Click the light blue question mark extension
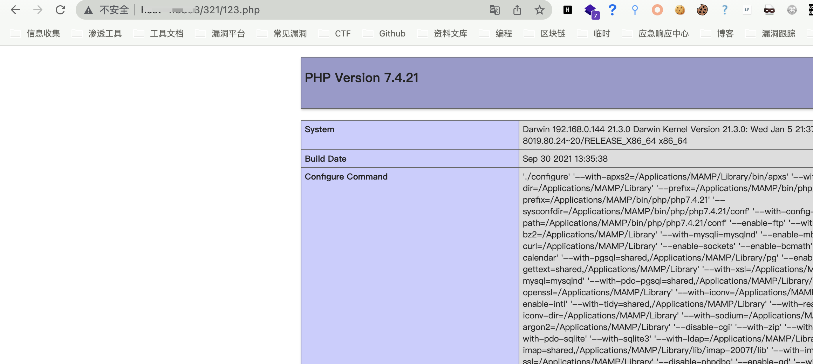Screen dimensions: 813x364 725,10
